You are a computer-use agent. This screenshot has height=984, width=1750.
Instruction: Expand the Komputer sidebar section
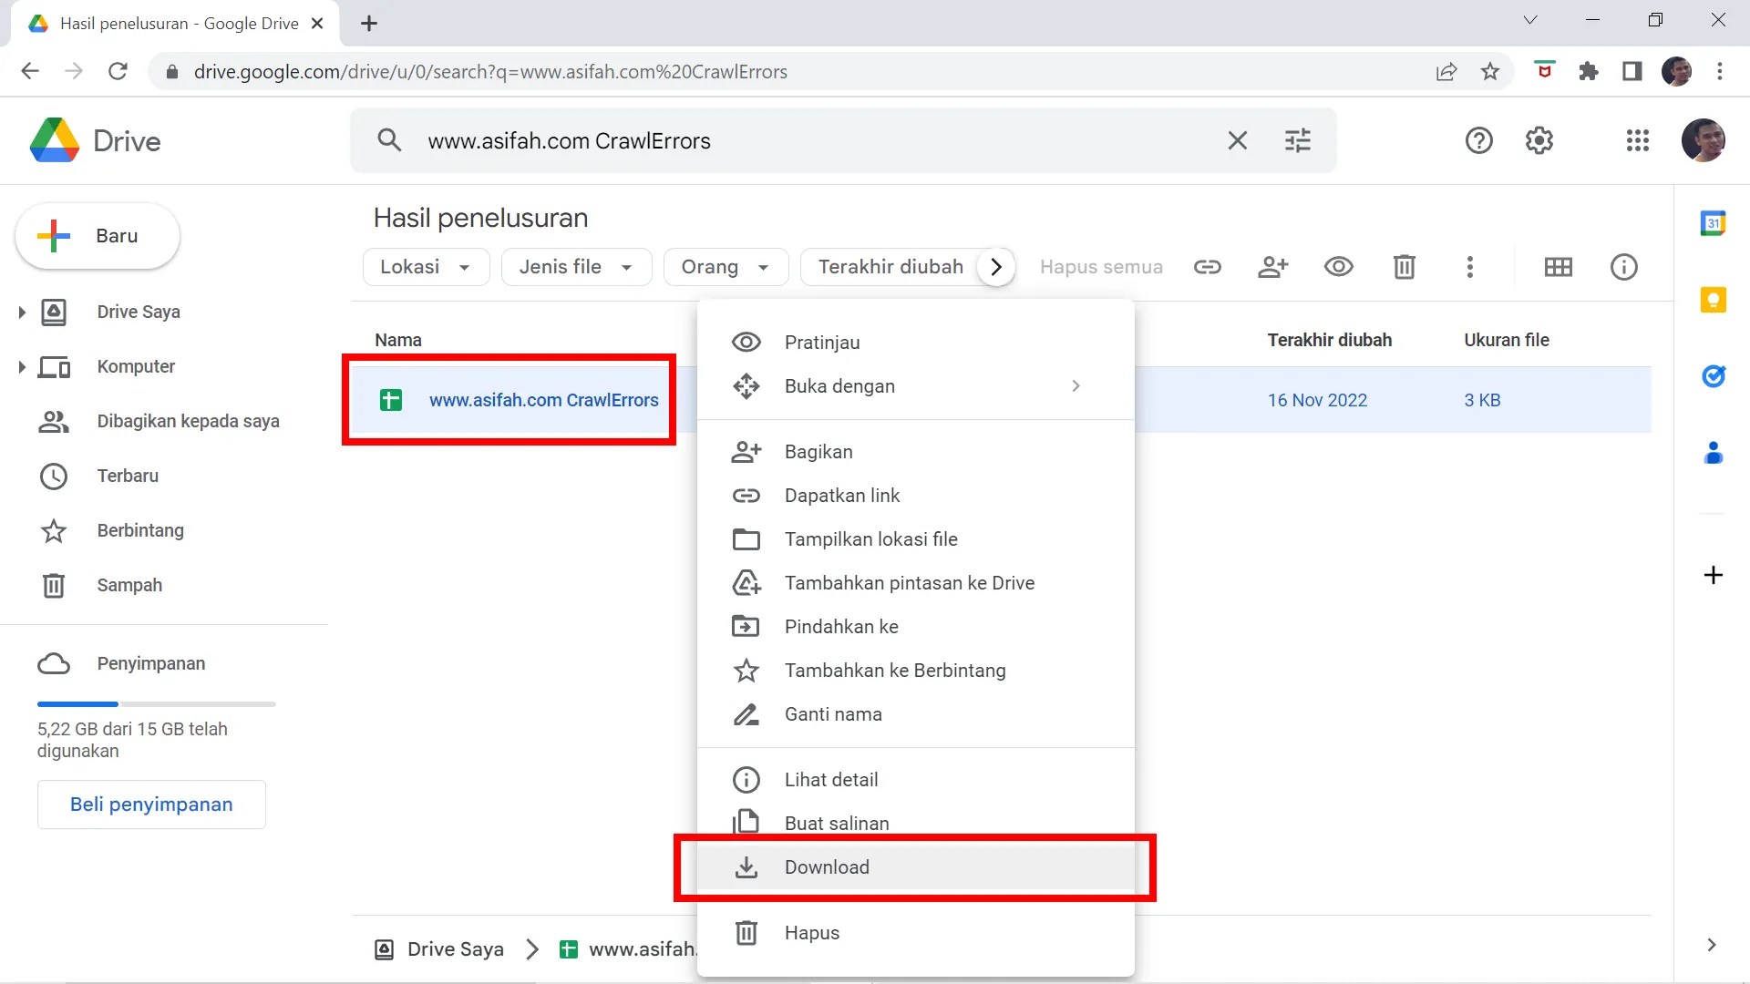22,366
